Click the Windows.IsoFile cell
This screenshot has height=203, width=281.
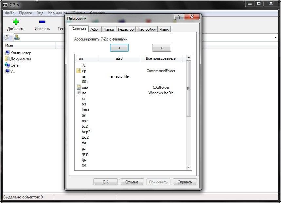click(161, 93)
